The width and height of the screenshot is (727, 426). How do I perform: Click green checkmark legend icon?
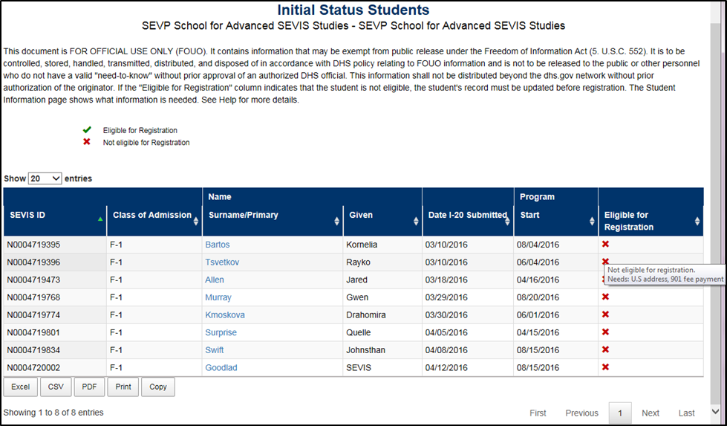87,130
